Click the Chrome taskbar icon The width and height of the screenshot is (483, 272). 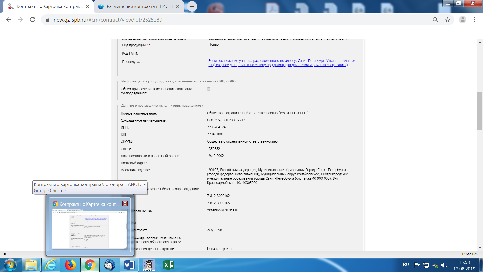tap(90, 265)
